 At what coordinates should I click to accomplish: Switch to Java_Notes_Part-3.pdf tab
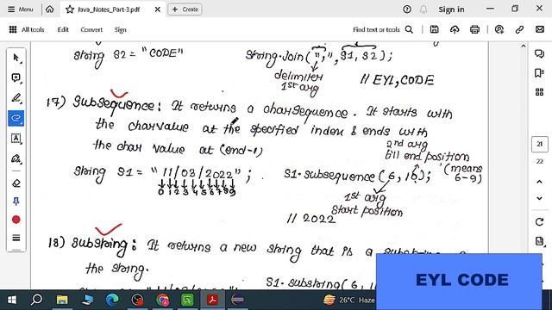(109, 9)
